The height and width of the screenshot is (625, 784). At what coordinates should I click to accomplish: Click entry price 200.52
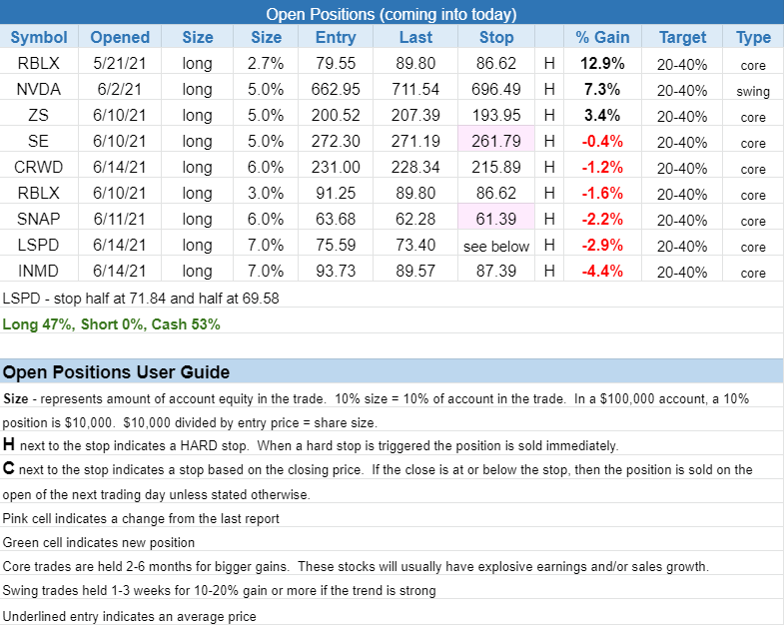(336, 115)
